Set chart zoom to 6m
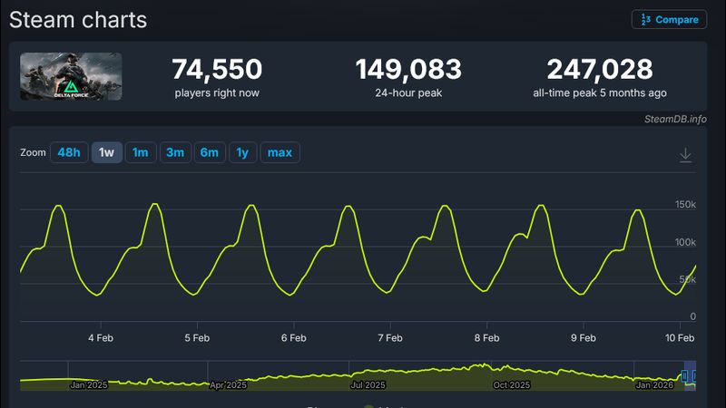Screen dimensions: 726x408 pos(210,152)
